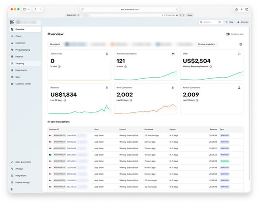Select Targeting in the sidebar
Screen dimensions: 259x204
(x=25, y=64)
